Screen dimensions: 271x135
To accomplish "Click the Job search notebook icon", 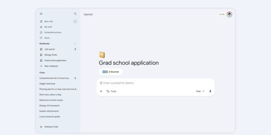I will coord(41,49).
